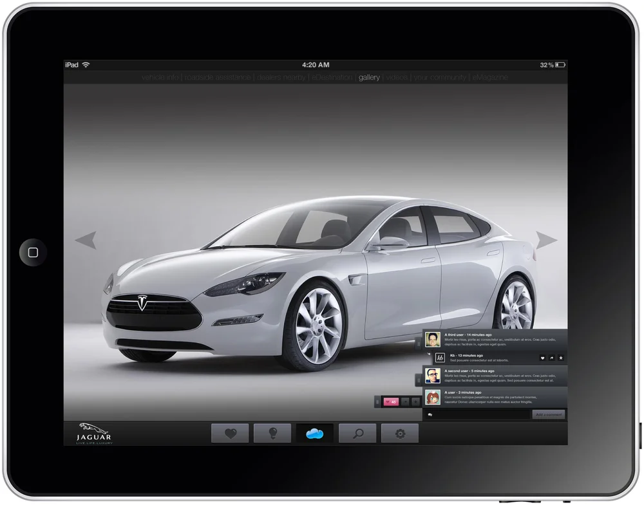Open the vehicle info tab

pos(160,77)
